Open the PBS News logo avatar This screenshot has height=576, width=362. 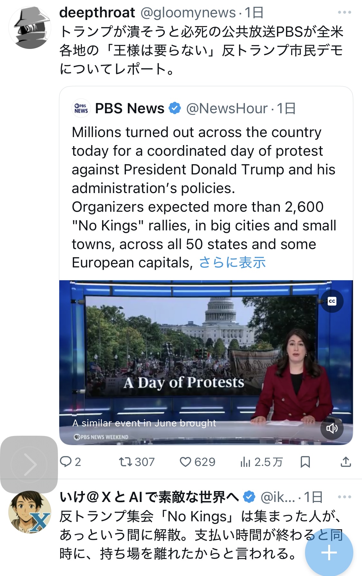click(x=81, y=108)
